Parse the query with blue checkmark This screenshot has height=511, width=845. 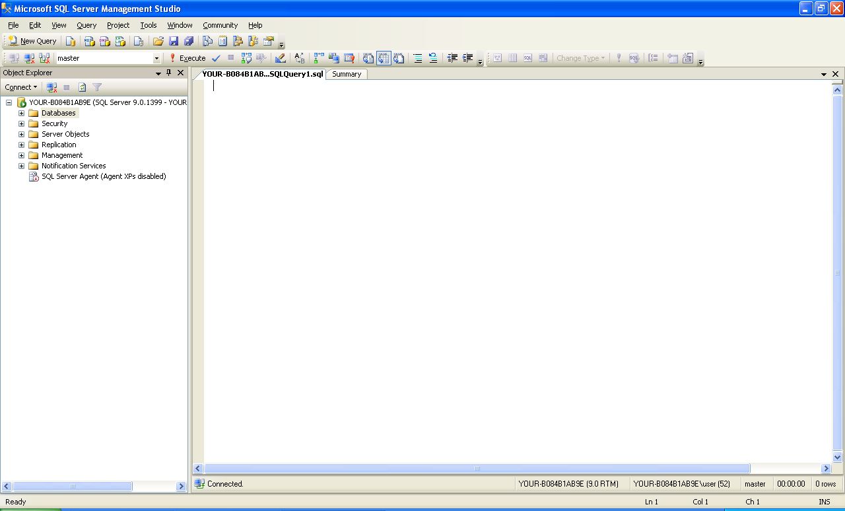217,58
